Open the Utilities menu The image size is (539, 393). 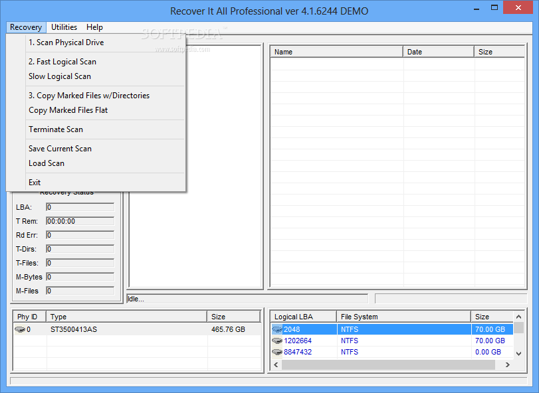point(64,27)
